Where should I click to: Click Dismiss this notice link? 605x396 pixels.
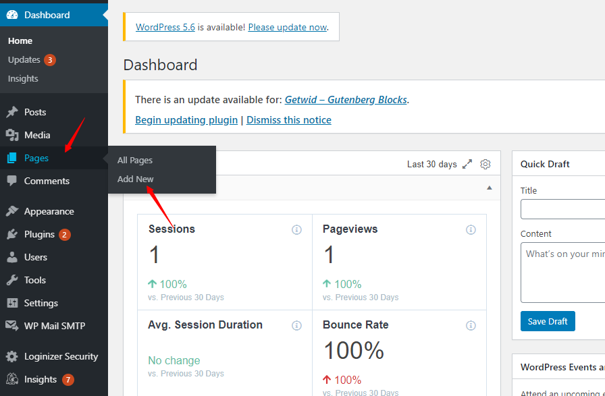pos(289,119)
